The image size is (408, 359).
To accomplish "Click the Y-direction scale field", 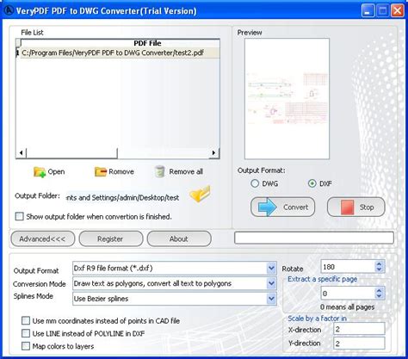I will [x=359, y=344].
